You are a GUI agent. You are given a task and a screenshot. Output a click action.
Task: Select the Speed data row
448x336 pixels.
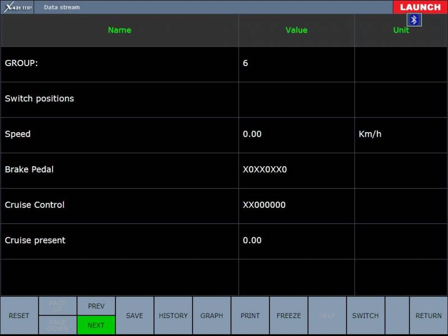tap(119, 134)
